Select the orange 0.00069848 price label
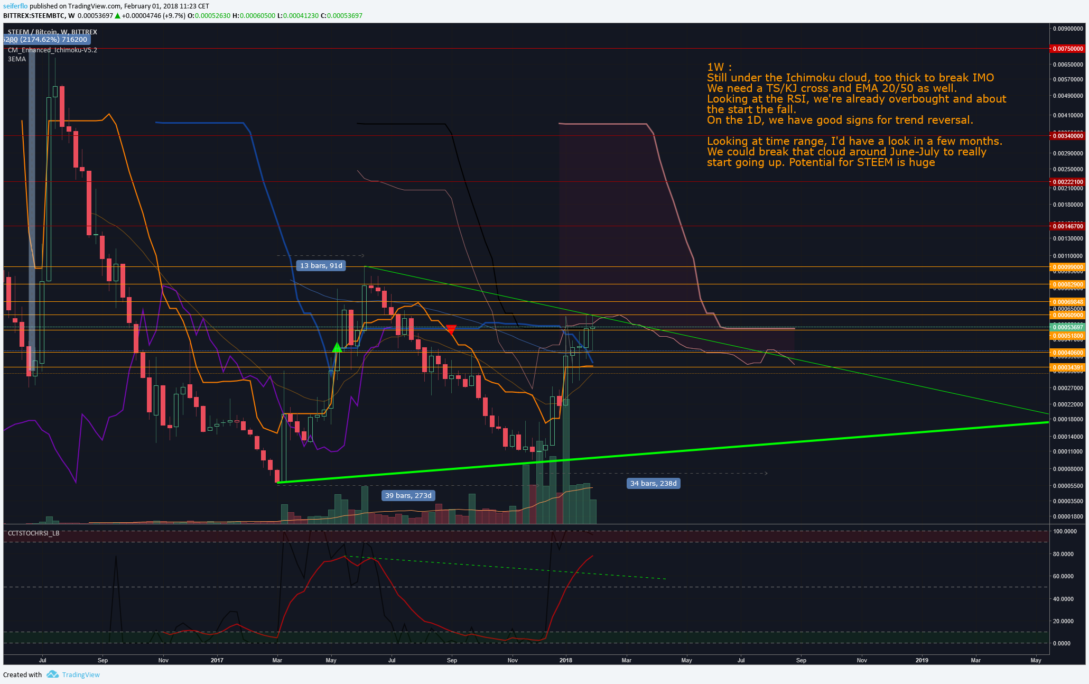 click(1068, 302)
